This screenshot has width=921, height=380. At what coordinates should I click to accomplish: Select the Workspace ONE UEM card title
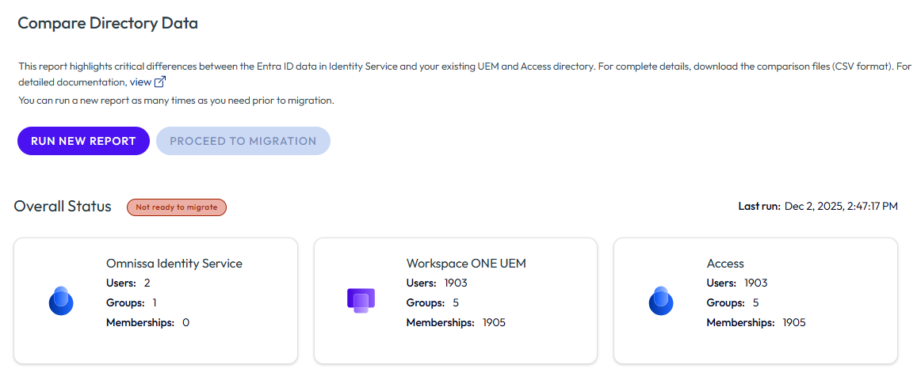point(466,264)
